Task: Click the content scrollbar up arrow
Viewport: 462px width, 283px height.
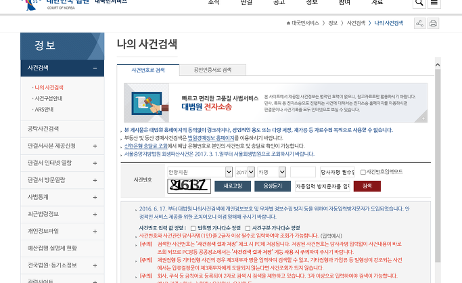Action: click(438, 65)
